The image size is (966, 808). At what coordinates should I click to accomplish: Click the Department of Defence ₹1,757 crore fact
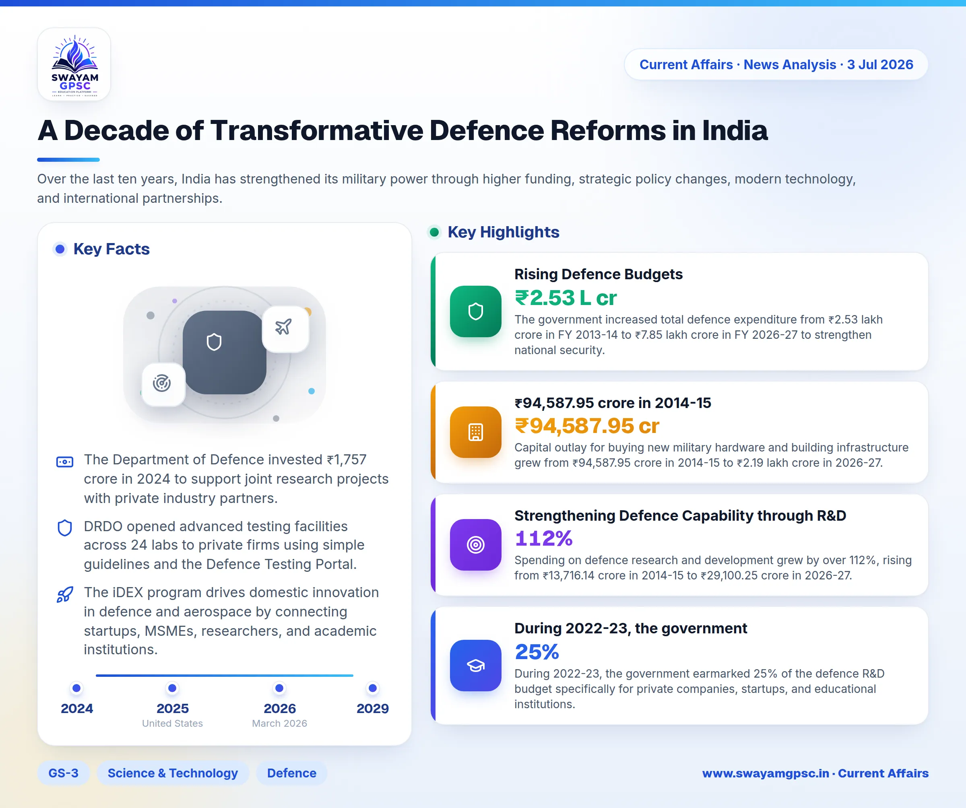[236, 479]
